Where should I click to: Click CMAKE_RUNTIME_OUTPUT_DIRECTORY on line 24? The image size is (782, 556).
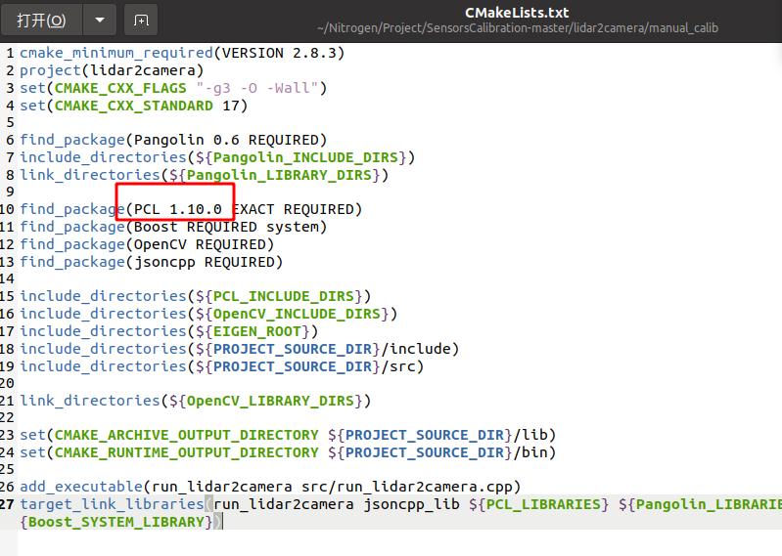(186, 452)
